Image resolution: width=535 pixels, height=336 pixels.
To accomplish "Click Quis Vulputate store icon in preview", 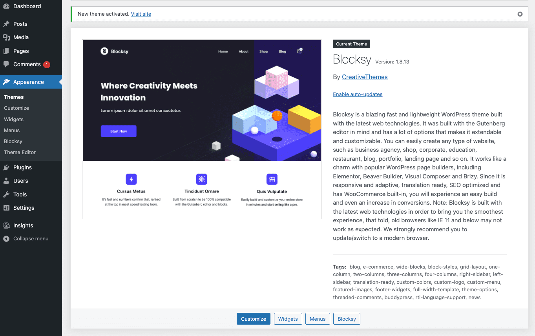I will 272,180.
